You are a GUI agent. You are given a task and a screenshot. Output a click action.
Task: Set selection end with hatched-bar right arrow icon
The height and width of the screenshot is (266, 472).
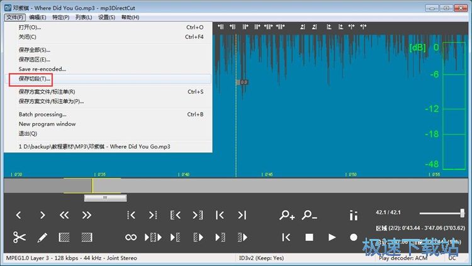[x=198, y=215]
